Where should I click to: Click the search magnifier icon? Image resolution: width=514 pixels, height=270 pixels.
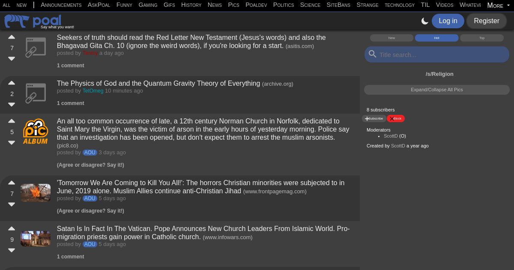pyautogui.click(x=373, y=54)
